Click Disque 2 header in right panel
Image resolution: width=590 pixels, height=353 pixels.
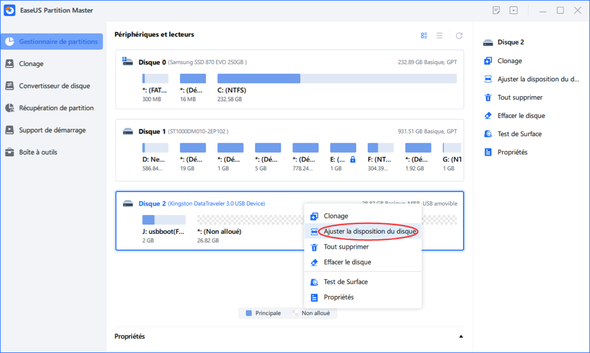click(x=510, y=42)
